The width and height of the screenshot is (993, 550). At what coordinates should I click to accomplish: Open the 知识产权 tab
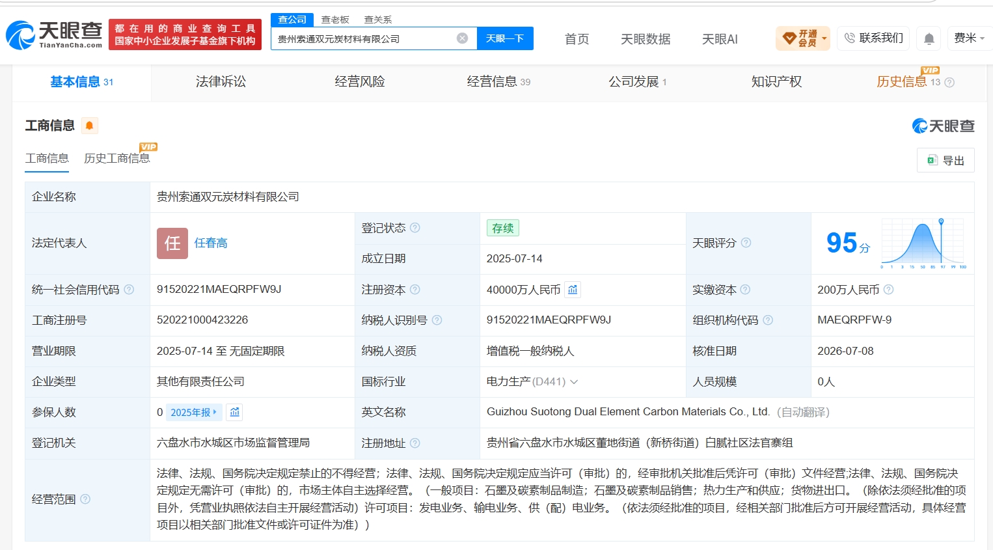coord(776,82)
